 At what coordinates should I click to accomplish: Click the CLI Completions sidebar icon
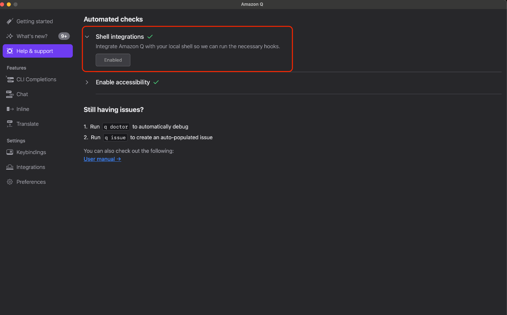10,79
